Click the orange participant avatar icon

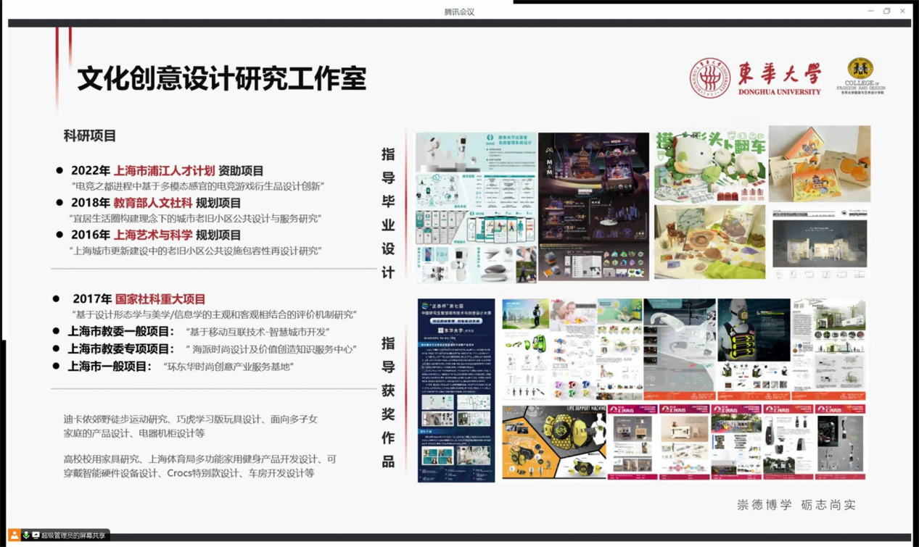coord(14,535)
